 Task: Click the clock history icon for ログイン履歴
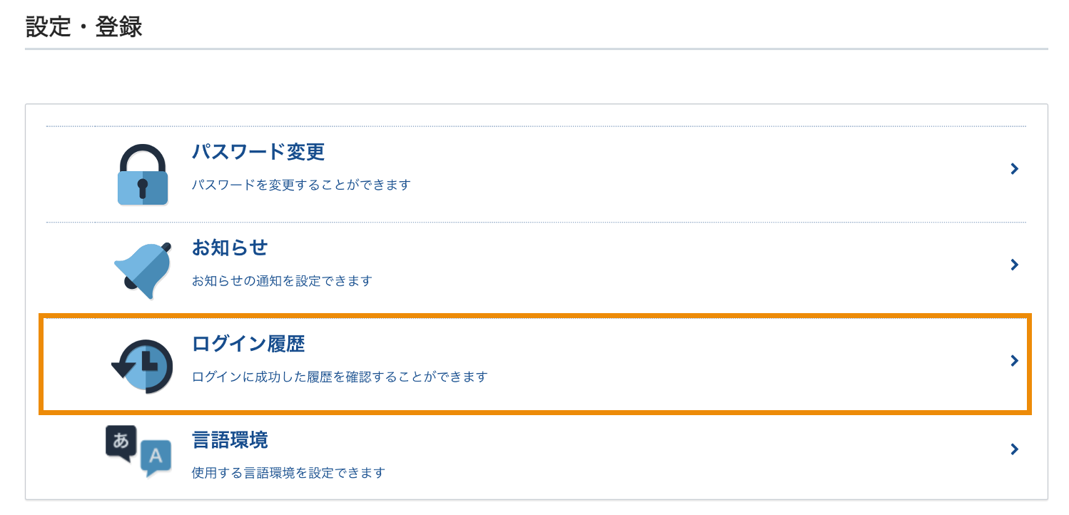pyautogui.click(x=143, y=366)
